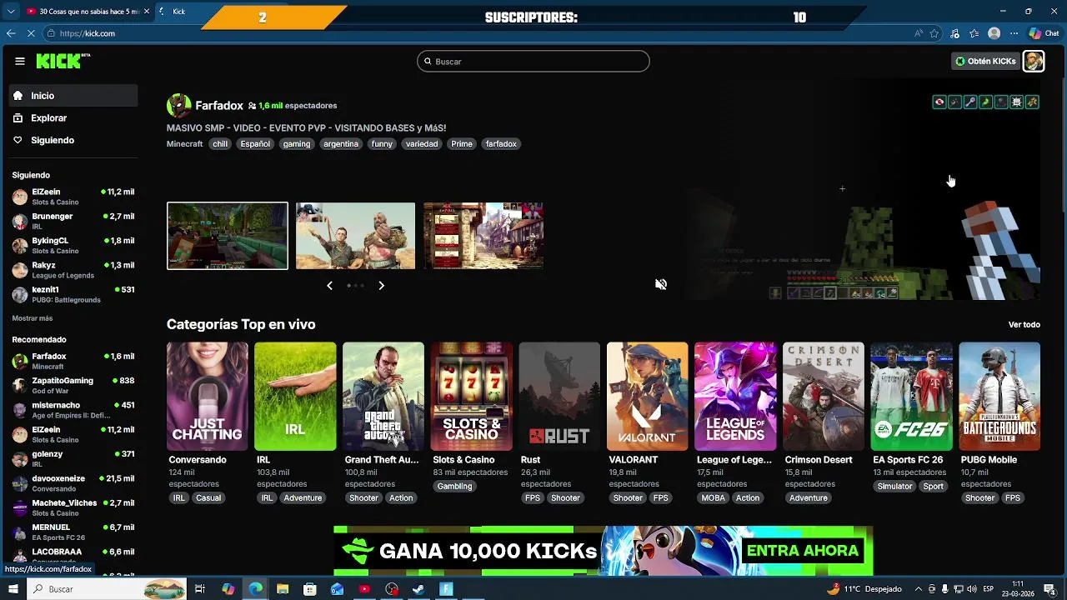Open the VALORANT category card
This screenshot has width=1067, height=600.
coord(648,397)
